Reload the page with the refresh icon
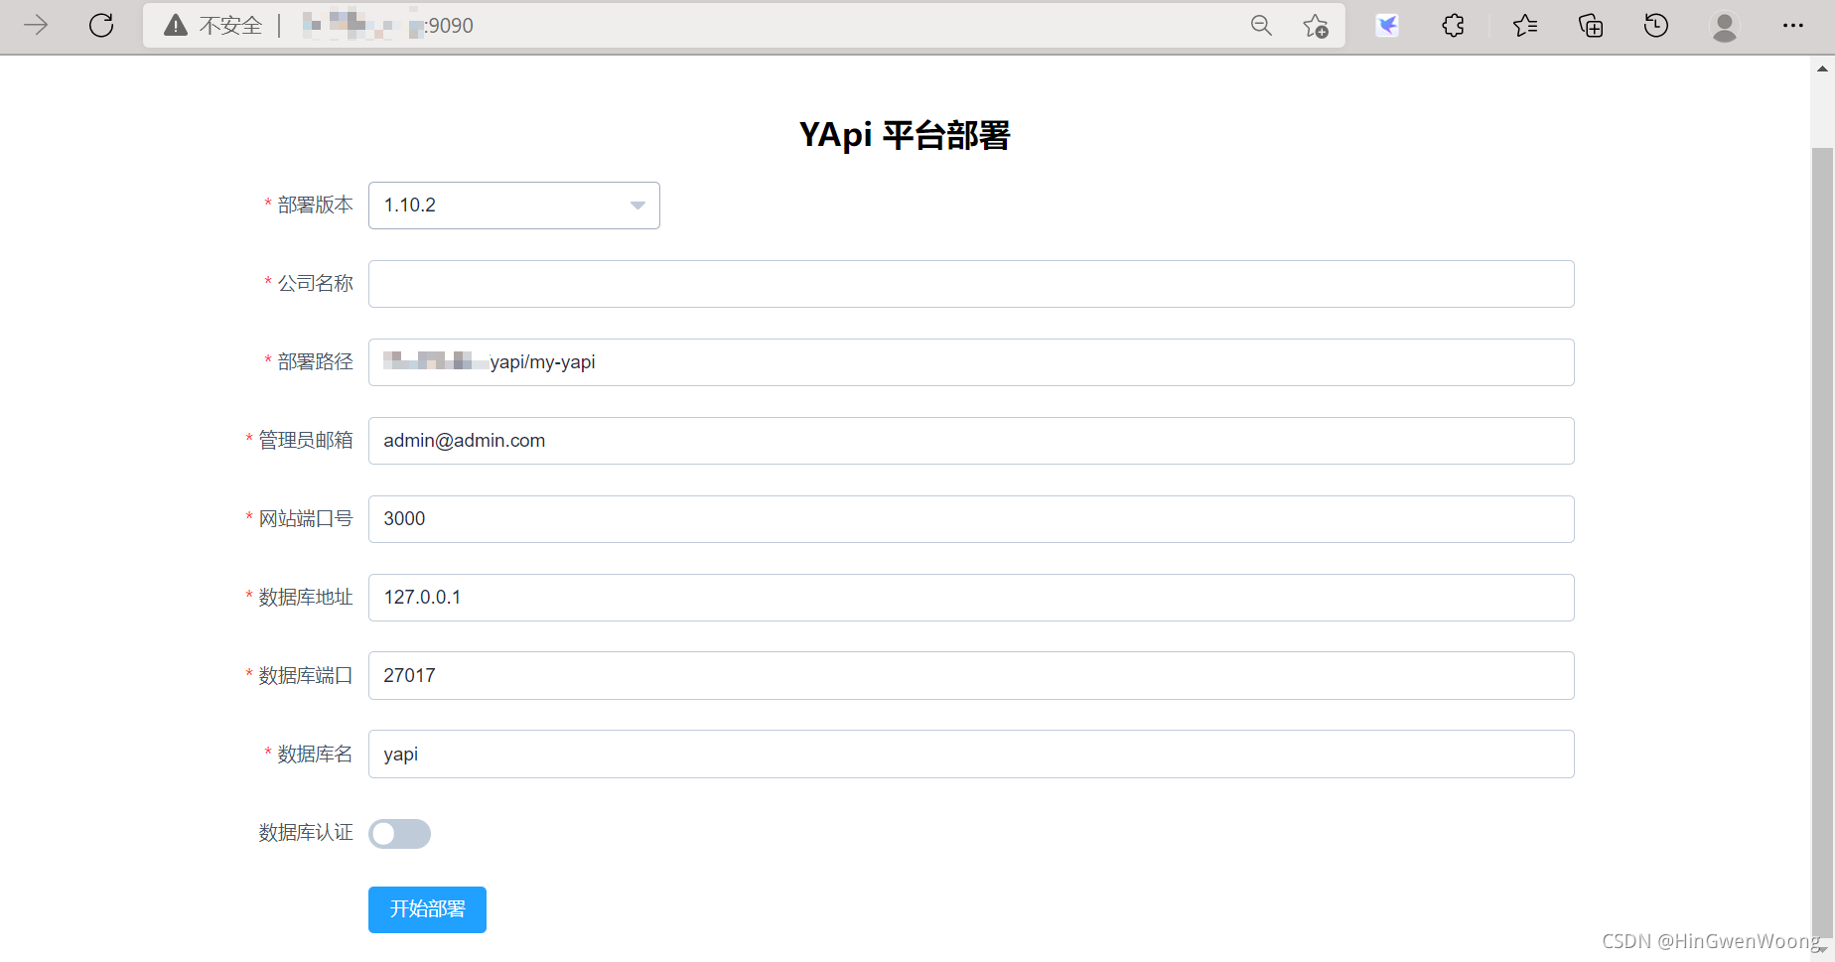This screenshot has height=962, width=1835. point(101,26)
